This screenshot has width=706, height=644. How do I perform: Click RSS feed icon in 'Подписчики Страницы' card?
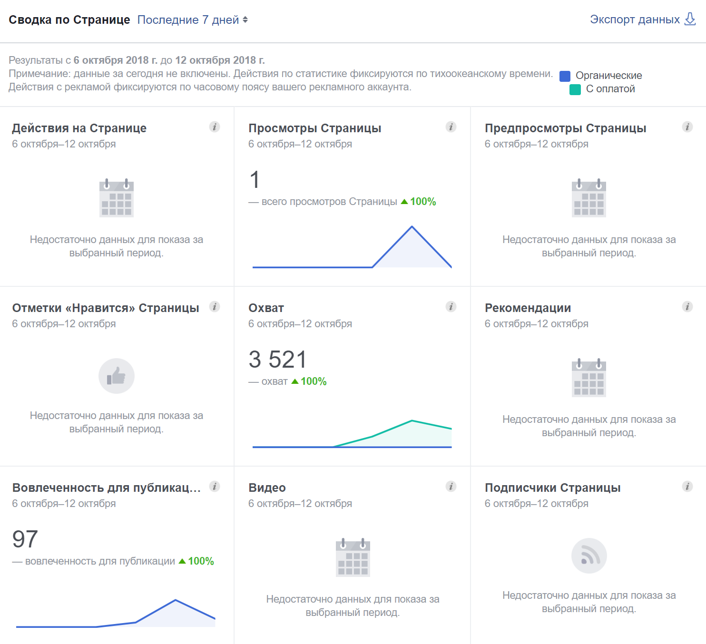(589, 556)
